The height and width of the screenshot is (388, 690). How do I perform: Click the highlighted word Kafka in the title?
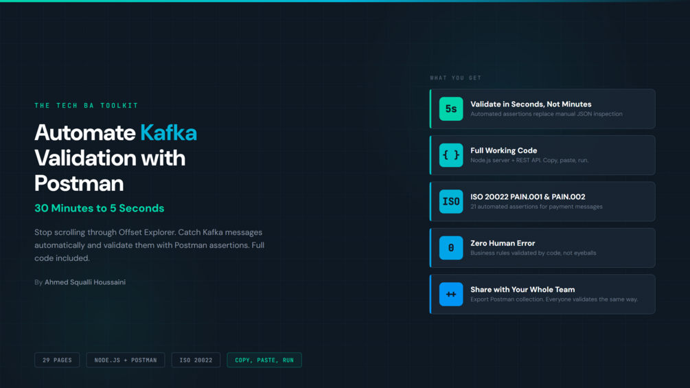pos(168,133)
